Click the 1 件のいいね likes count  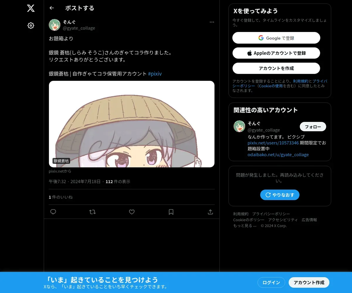61,197
